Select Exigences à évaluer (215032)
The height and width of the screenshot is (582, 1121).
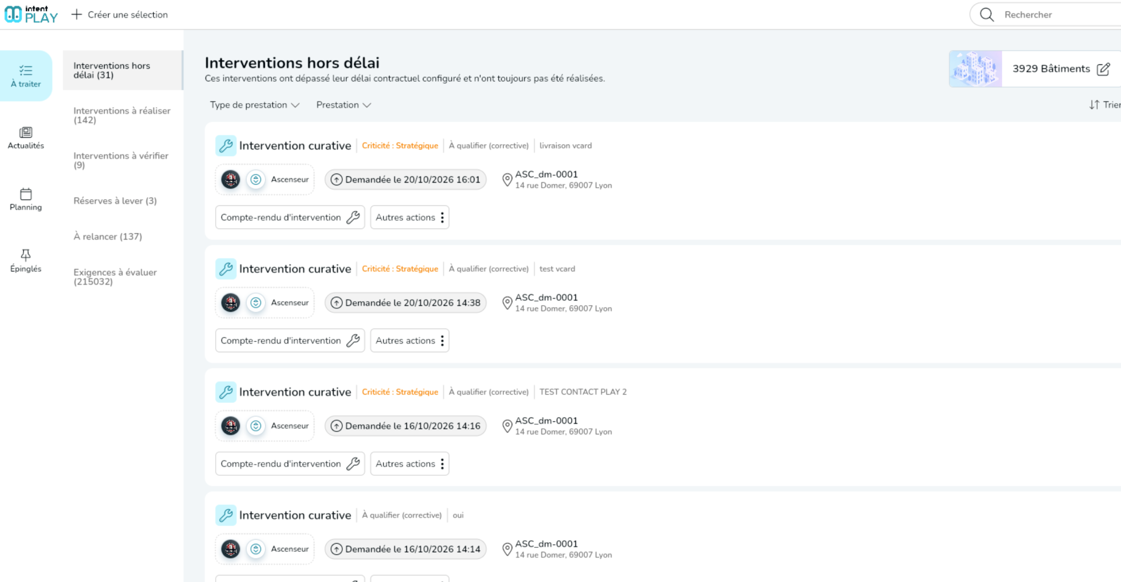pyautogui.click(x=123, y=277)
